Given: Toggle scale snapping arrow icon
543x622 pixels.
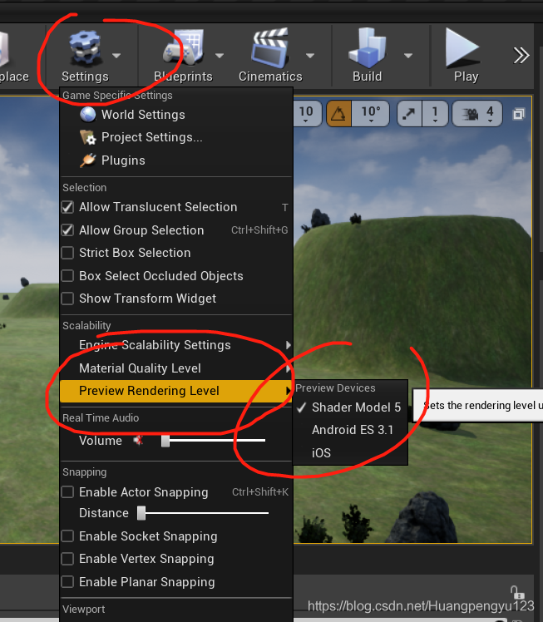Looking at the screenshot, I should point(409,114).
